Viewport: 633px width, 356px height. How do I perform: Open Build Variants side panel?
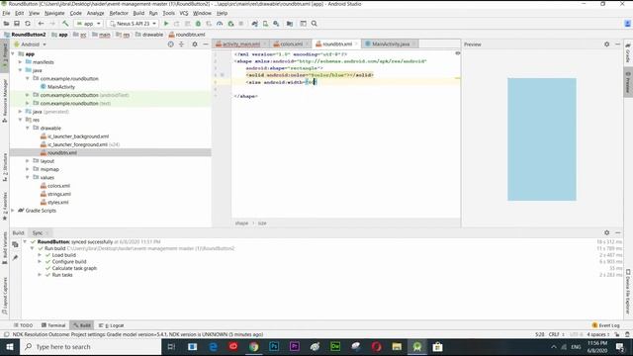(x=5, y=248)
